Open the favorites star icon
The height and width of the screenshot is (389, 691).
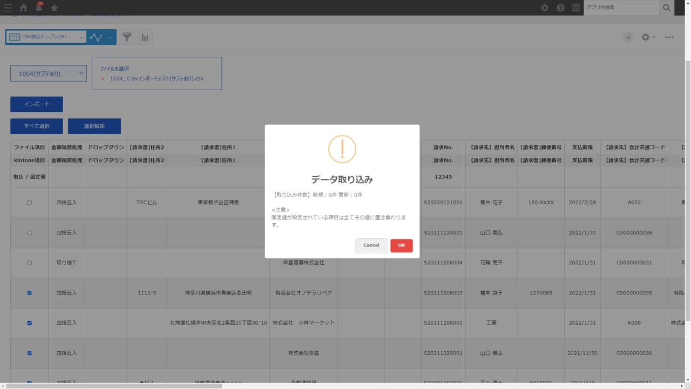pyautogui.click(x=54, y=8)
